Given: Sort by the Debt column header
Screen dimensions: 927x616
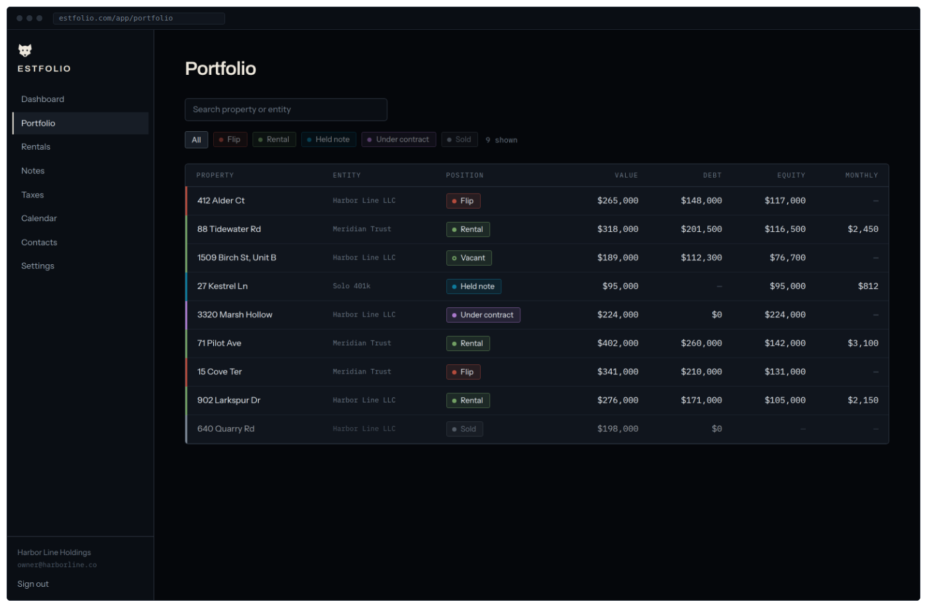Looking at the screenshot, I should [x=712, y=176].
